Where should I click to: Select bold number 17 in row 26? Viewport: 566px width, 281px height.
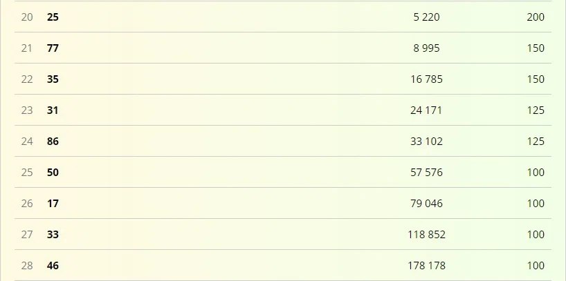53,203
